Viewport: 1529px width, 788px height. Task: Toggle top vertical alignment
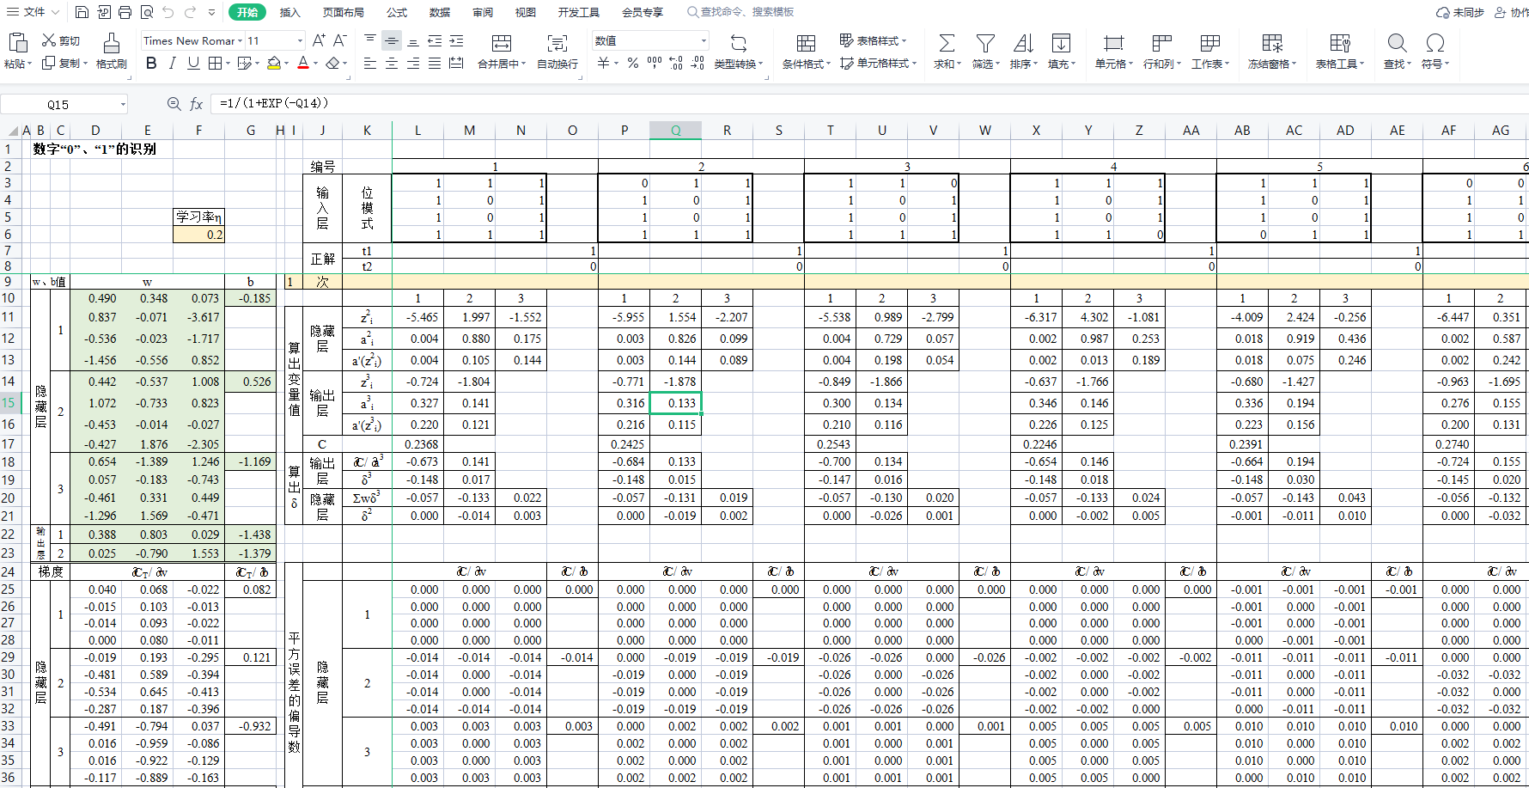[370, 40]
